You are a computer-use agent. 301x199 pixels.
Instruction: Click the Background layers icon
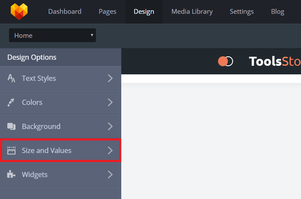coord(11,126)
